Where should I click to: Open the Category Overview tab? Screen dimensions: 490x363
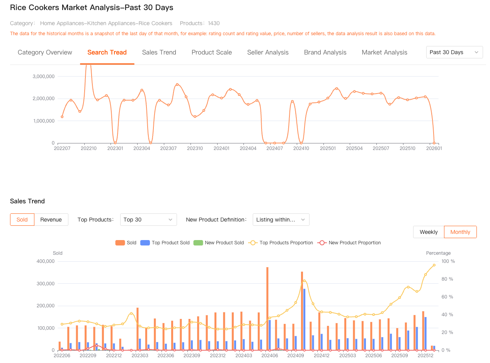tap(45, 53)
